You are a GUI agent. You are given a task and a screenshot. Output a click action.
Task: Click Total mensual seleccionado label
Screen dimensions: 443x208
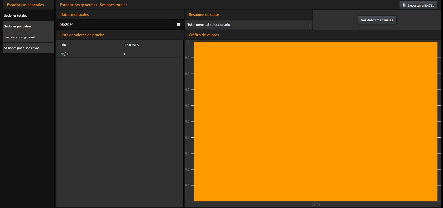tap(209, 25)
